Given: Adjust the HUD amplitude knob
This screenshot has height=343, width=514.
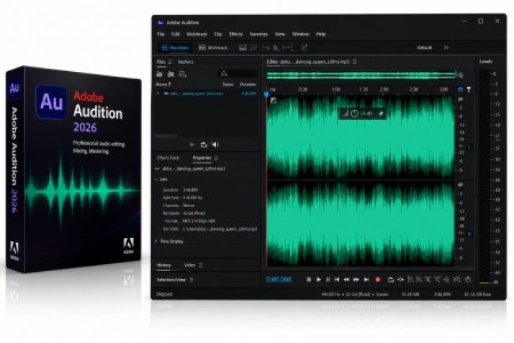Looking at the screenshot, I should [354, 113].
